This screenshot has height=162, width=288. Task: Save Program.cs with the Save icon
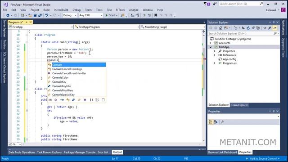pyautogui.click(x=35, y=15)
